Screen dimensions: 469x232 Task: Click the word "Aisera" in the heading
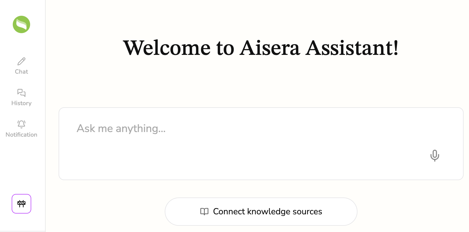[x=270, y=48]
